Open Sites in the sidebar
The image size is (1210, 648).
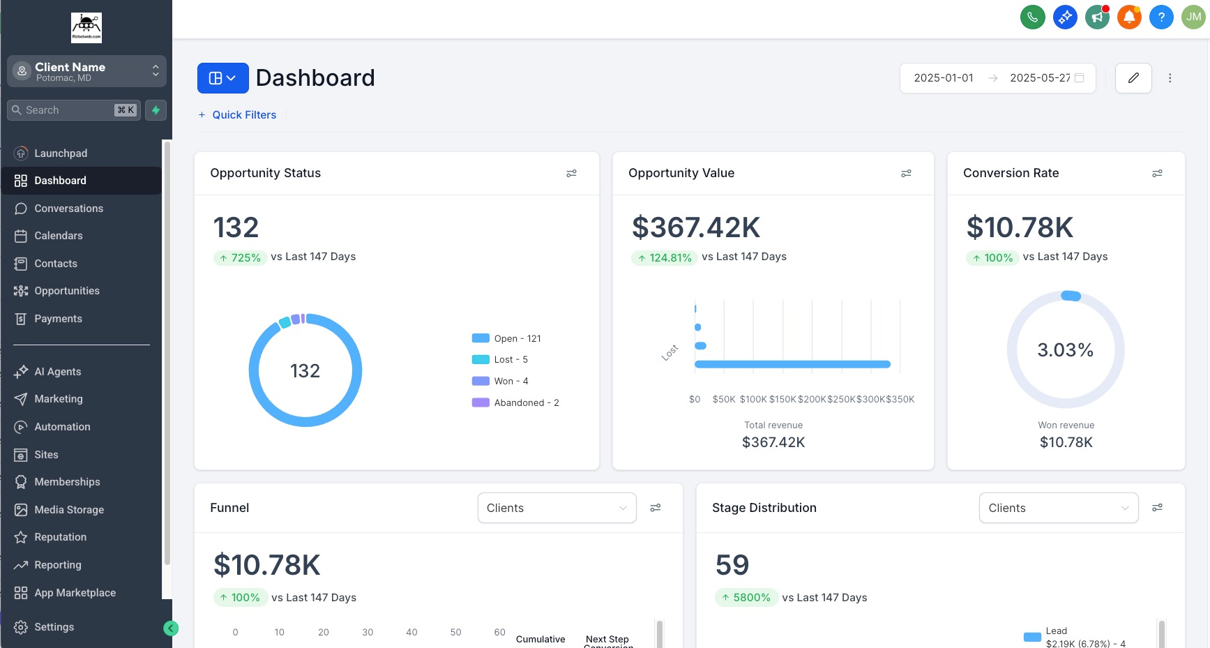[x=81, y=455]
